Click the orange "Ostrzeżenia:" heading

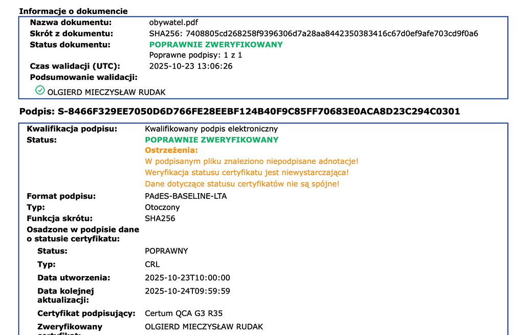[171, 150]
